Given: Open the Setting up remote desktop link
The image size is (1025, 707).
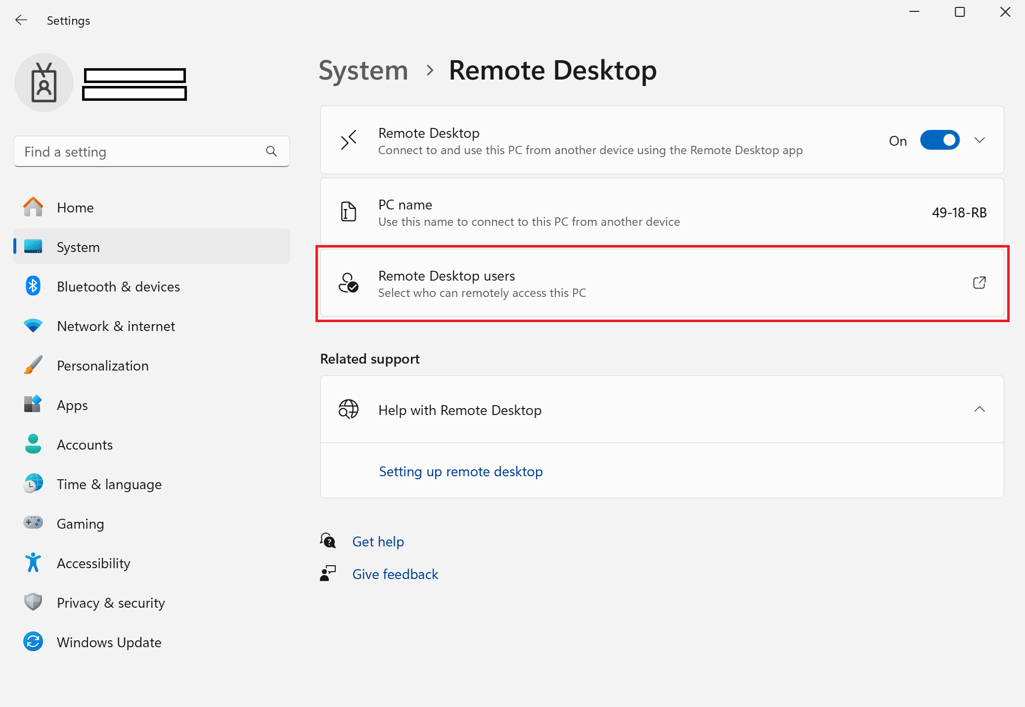Looking at the screenshot, I should [460, 471].
